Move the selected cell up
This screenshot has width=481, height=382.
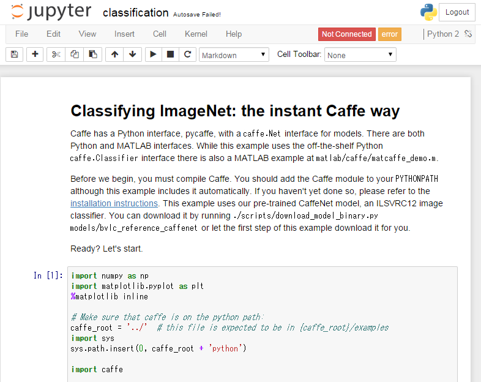point(114,54)
